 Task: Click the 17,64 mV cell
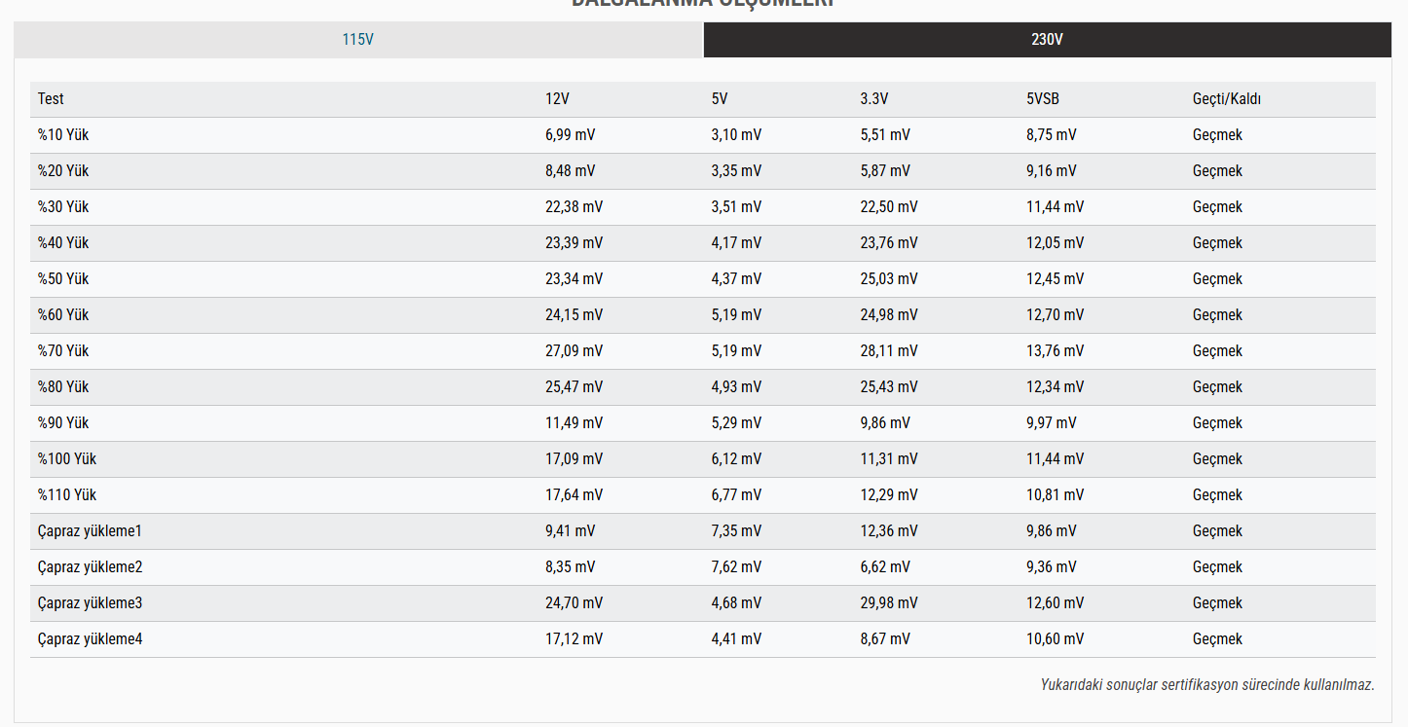(574, 495)
